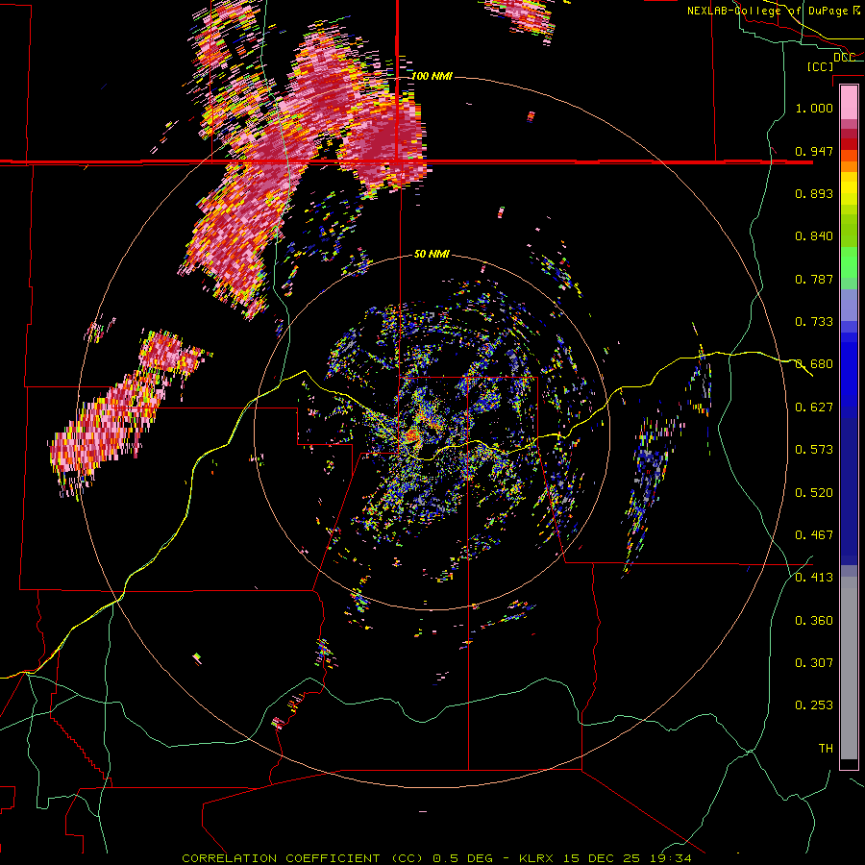Image resolution: width=865 pixels, height=865 pixels.
Task: Select the 0.413 legend value
Action: coord(814,578)
